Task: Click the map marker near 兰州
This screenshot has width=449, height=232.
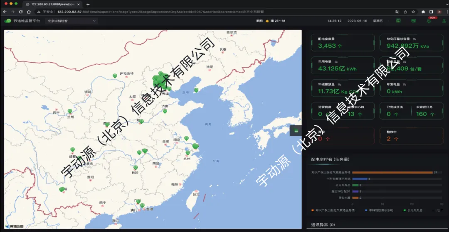Action: point(70,111)
